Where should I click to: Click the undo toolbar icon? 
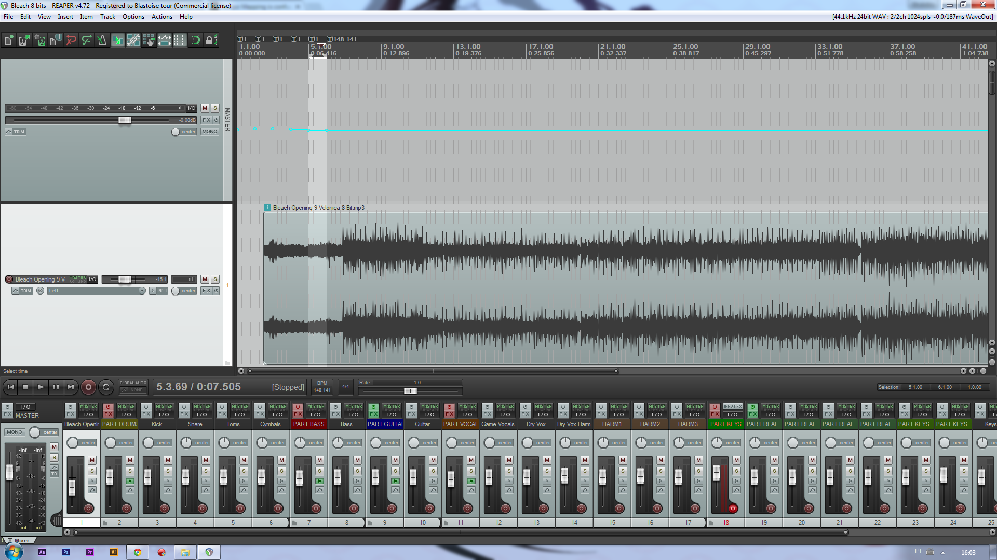pyautogui.click(x=71, y=40)
